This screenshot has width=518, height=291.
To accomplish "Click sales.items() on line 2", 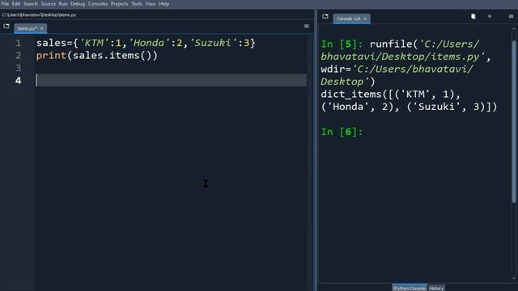I will (113, 56).
